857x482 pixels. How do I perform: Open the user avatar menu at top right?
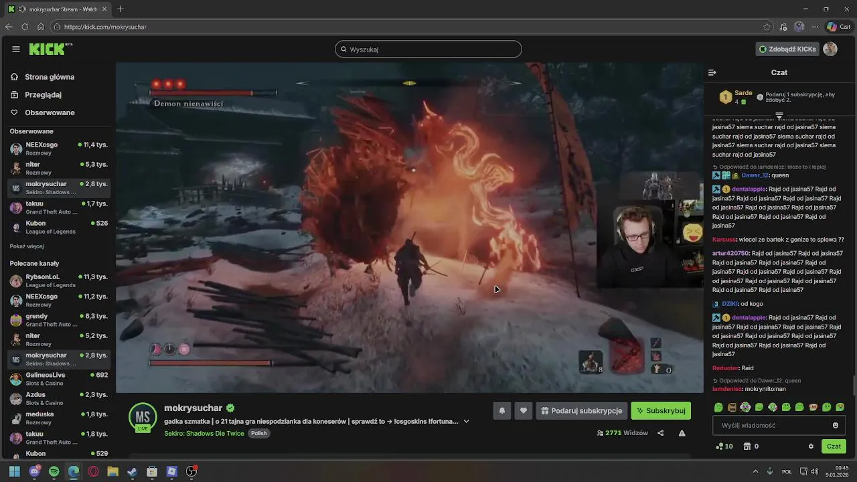tap(830, 49)
